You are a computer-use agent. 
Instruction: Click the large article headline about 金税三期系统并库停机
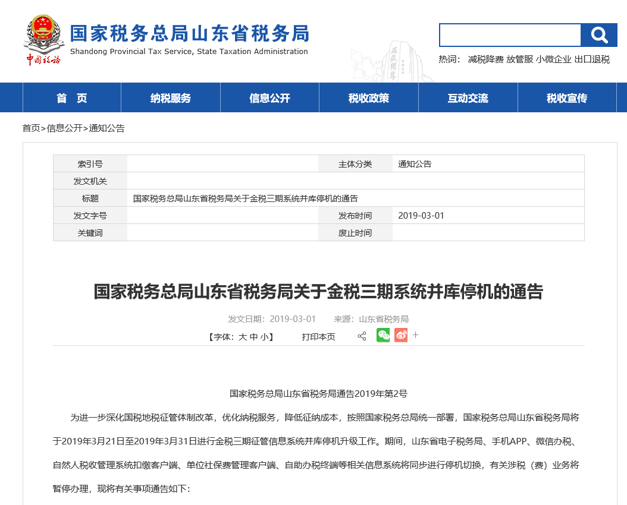tap(318, 292)
